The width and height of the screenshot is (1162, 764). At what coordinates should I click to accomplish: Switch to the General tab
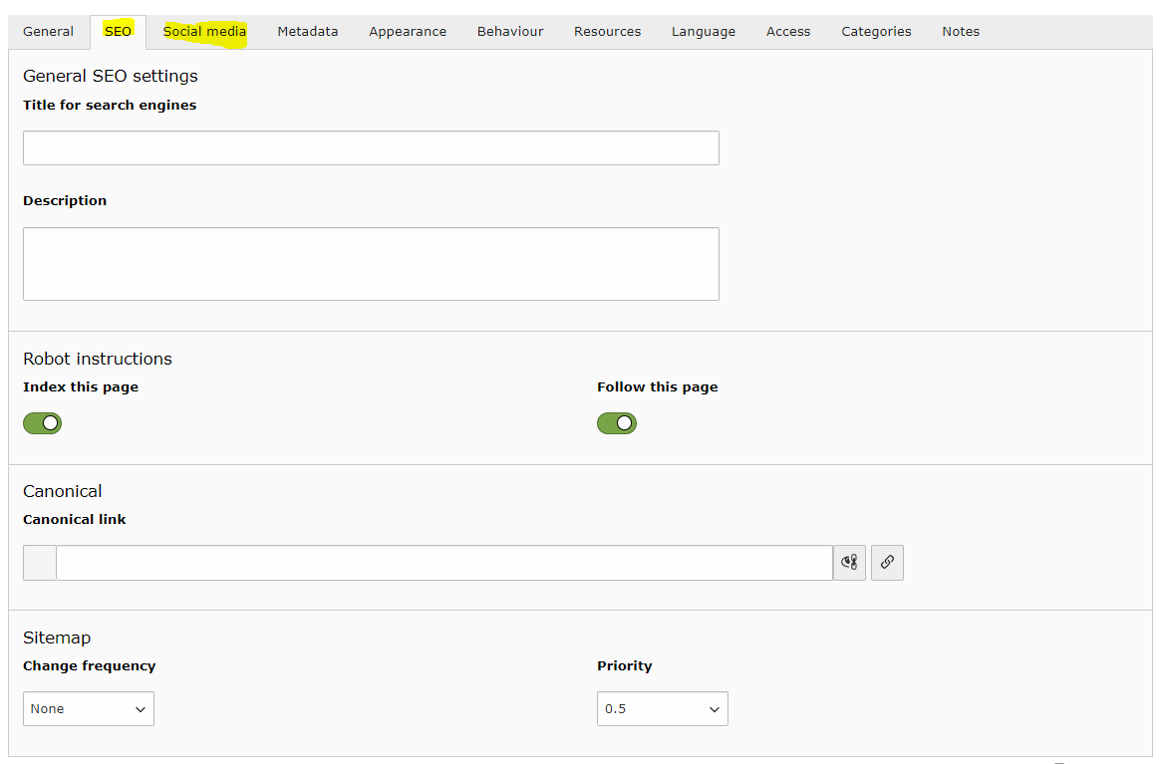pos(48,32)
